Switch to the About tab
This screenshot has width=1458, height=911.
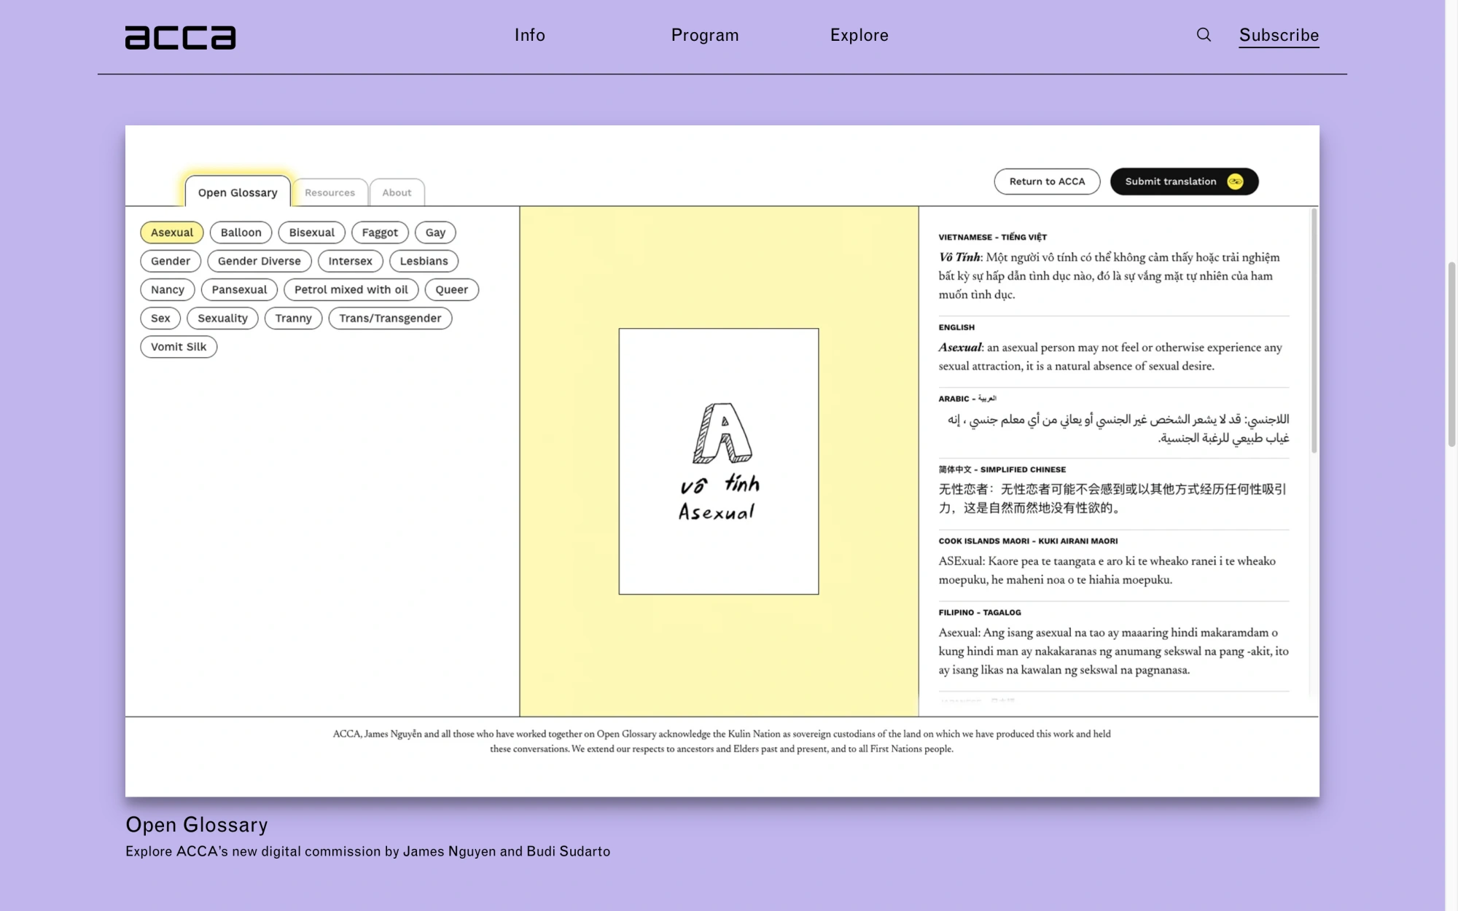pos(397,192)
